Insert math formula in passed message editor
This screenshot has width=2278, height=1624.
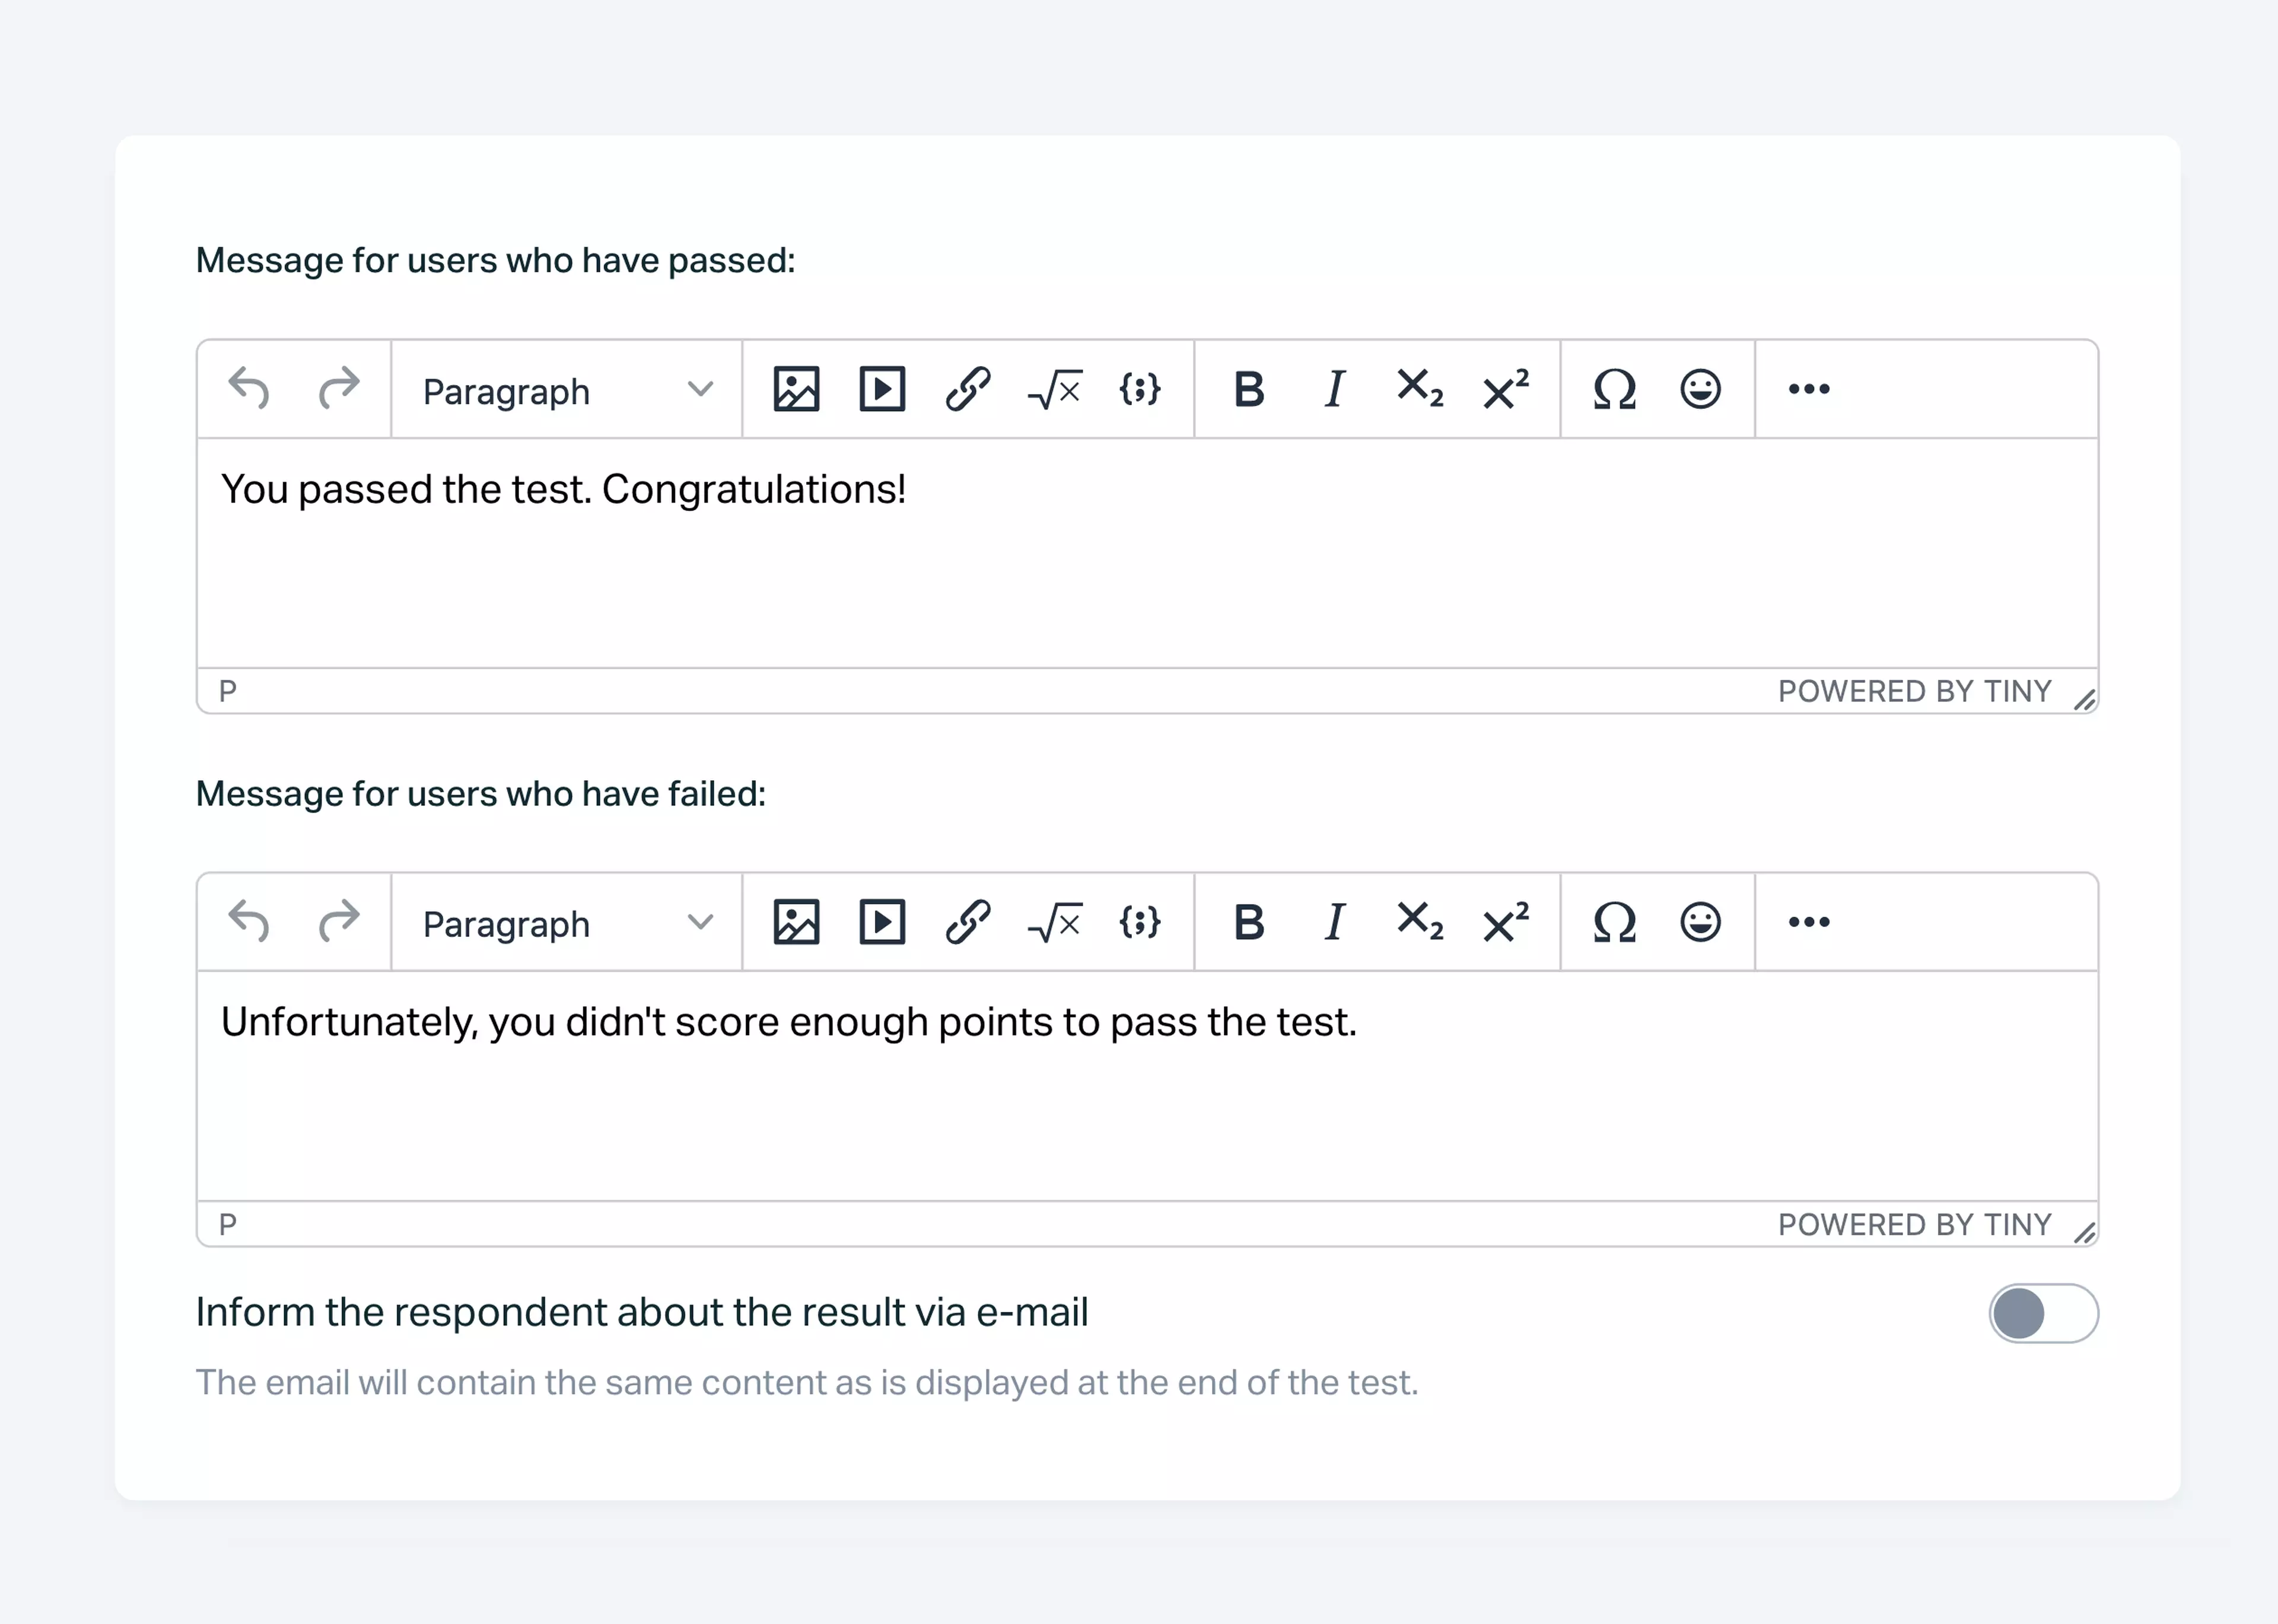coord(1055,389)
